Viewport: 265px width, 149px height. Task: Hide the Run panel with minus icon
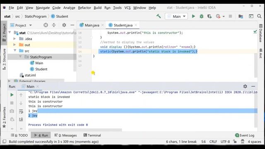253,87
